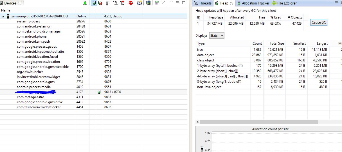Select com.bel.android.dspmanager process
The height and width of the screenshot is (152, 342).
point(94,31)
